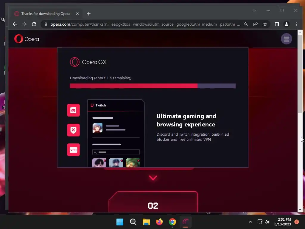This screenshot has width=305, height=229.
Task: Click the volume speaker tray icon
Action: pos(267,222)
